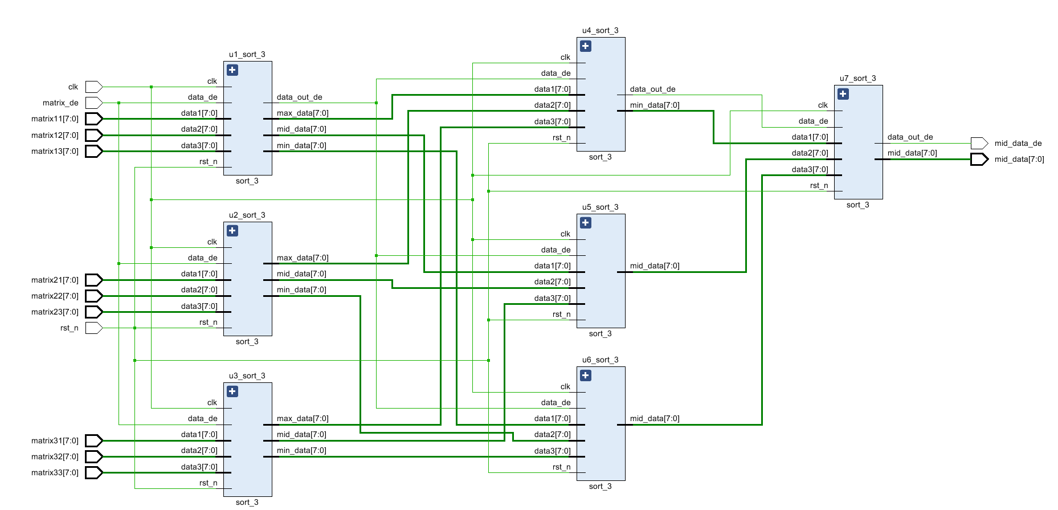
Task: Expand the u4_sort_3 block with its plus icon
Action: [x=586, y=46]
